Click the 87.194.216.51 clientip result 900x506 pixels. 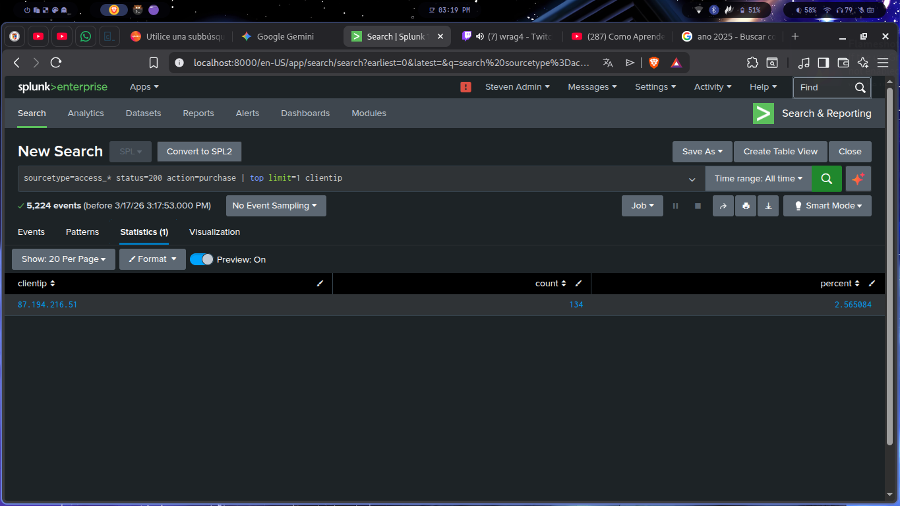click(x=47, y=305)
